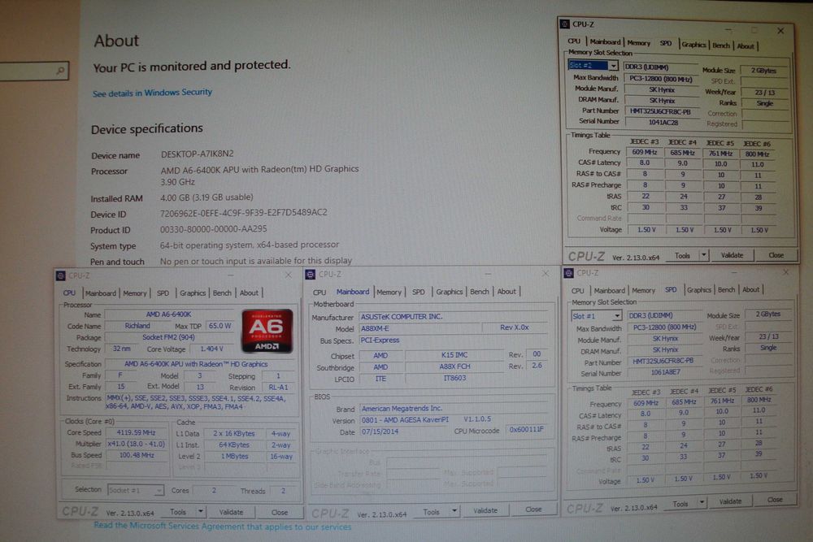Viewport: 813px width, 542px height.
Task: Open the Bench tab in the Slot #2 window
Action: 720,46
